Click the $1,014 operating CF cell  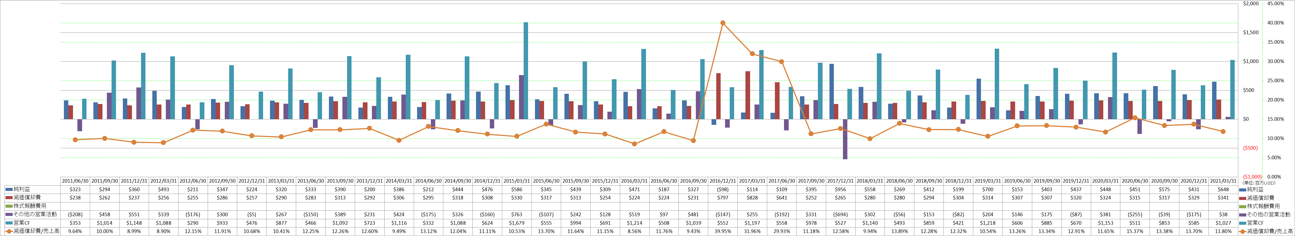coord(105,223)
